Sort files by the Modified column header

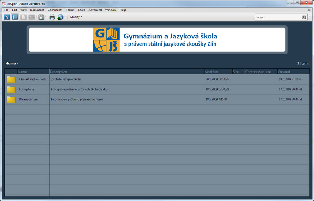click(x=211, y=72)
